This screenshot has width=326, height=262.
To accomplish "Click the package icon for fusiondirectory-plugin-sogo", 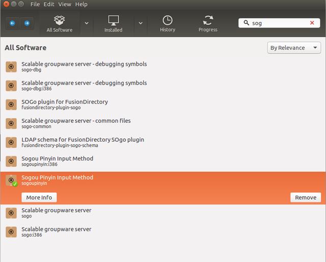I will coord(11,104).
